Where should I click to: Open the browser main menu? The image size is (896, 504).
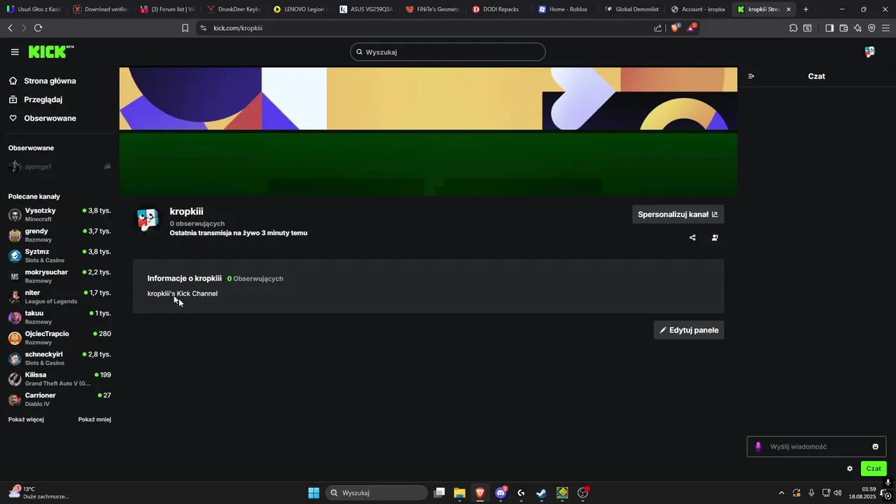[x=886, y=28]
